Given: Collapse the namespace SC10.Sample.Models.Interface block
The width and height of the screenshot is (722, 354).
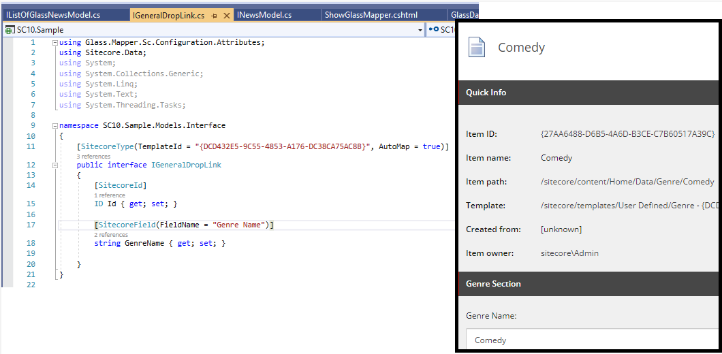Looking at the screenshot, I should pyautogui.click(x=55, y=126).
